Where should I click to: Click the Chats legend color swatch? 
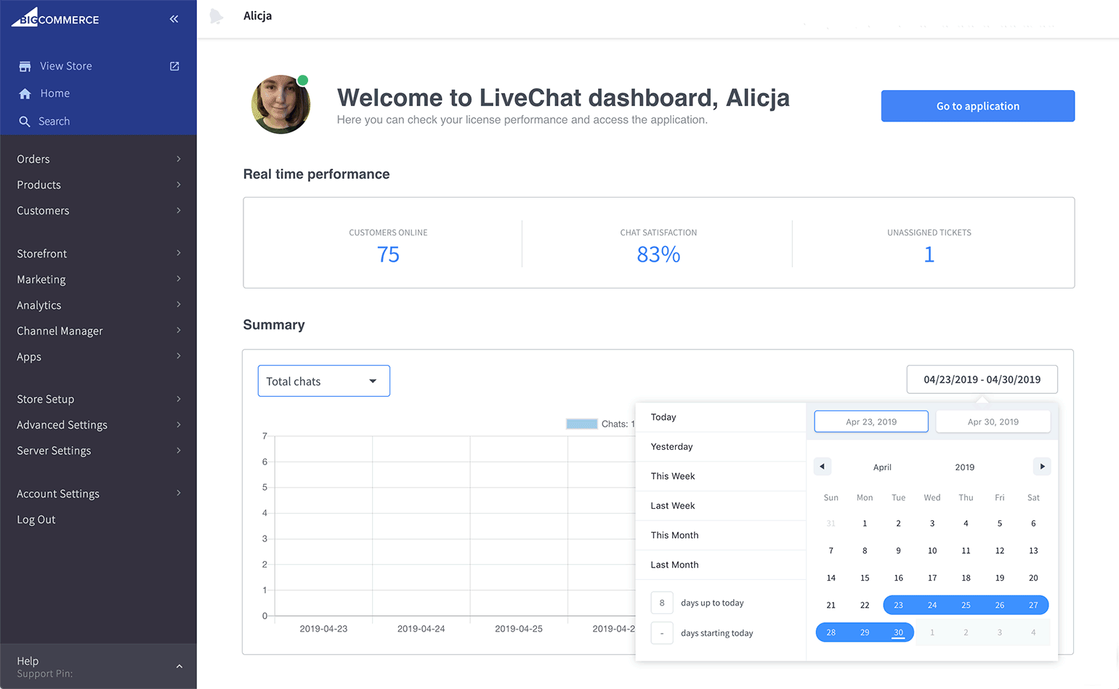[x=582, y=424]
